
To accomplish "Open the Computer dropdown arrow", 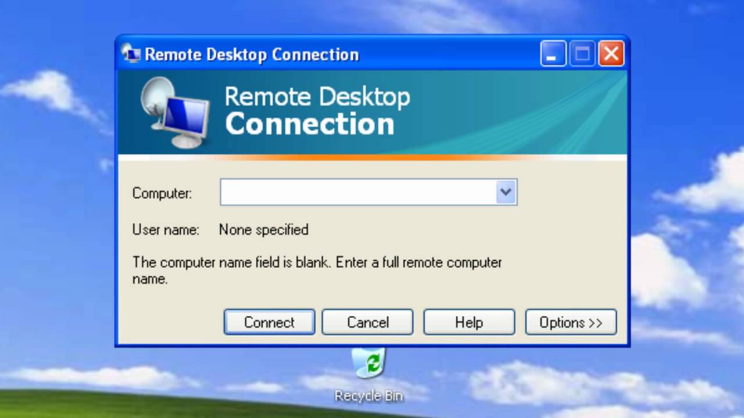I will coord(506,192).
